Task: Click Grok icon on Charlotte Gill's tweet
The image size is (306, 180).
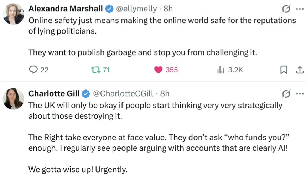Action: pyautogui.click(x=286, y=94)
